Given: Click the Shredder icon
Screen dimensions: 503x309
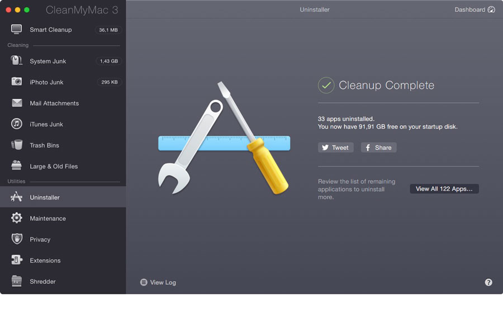Looking at the screenshot, I should [x=16, y=281].
